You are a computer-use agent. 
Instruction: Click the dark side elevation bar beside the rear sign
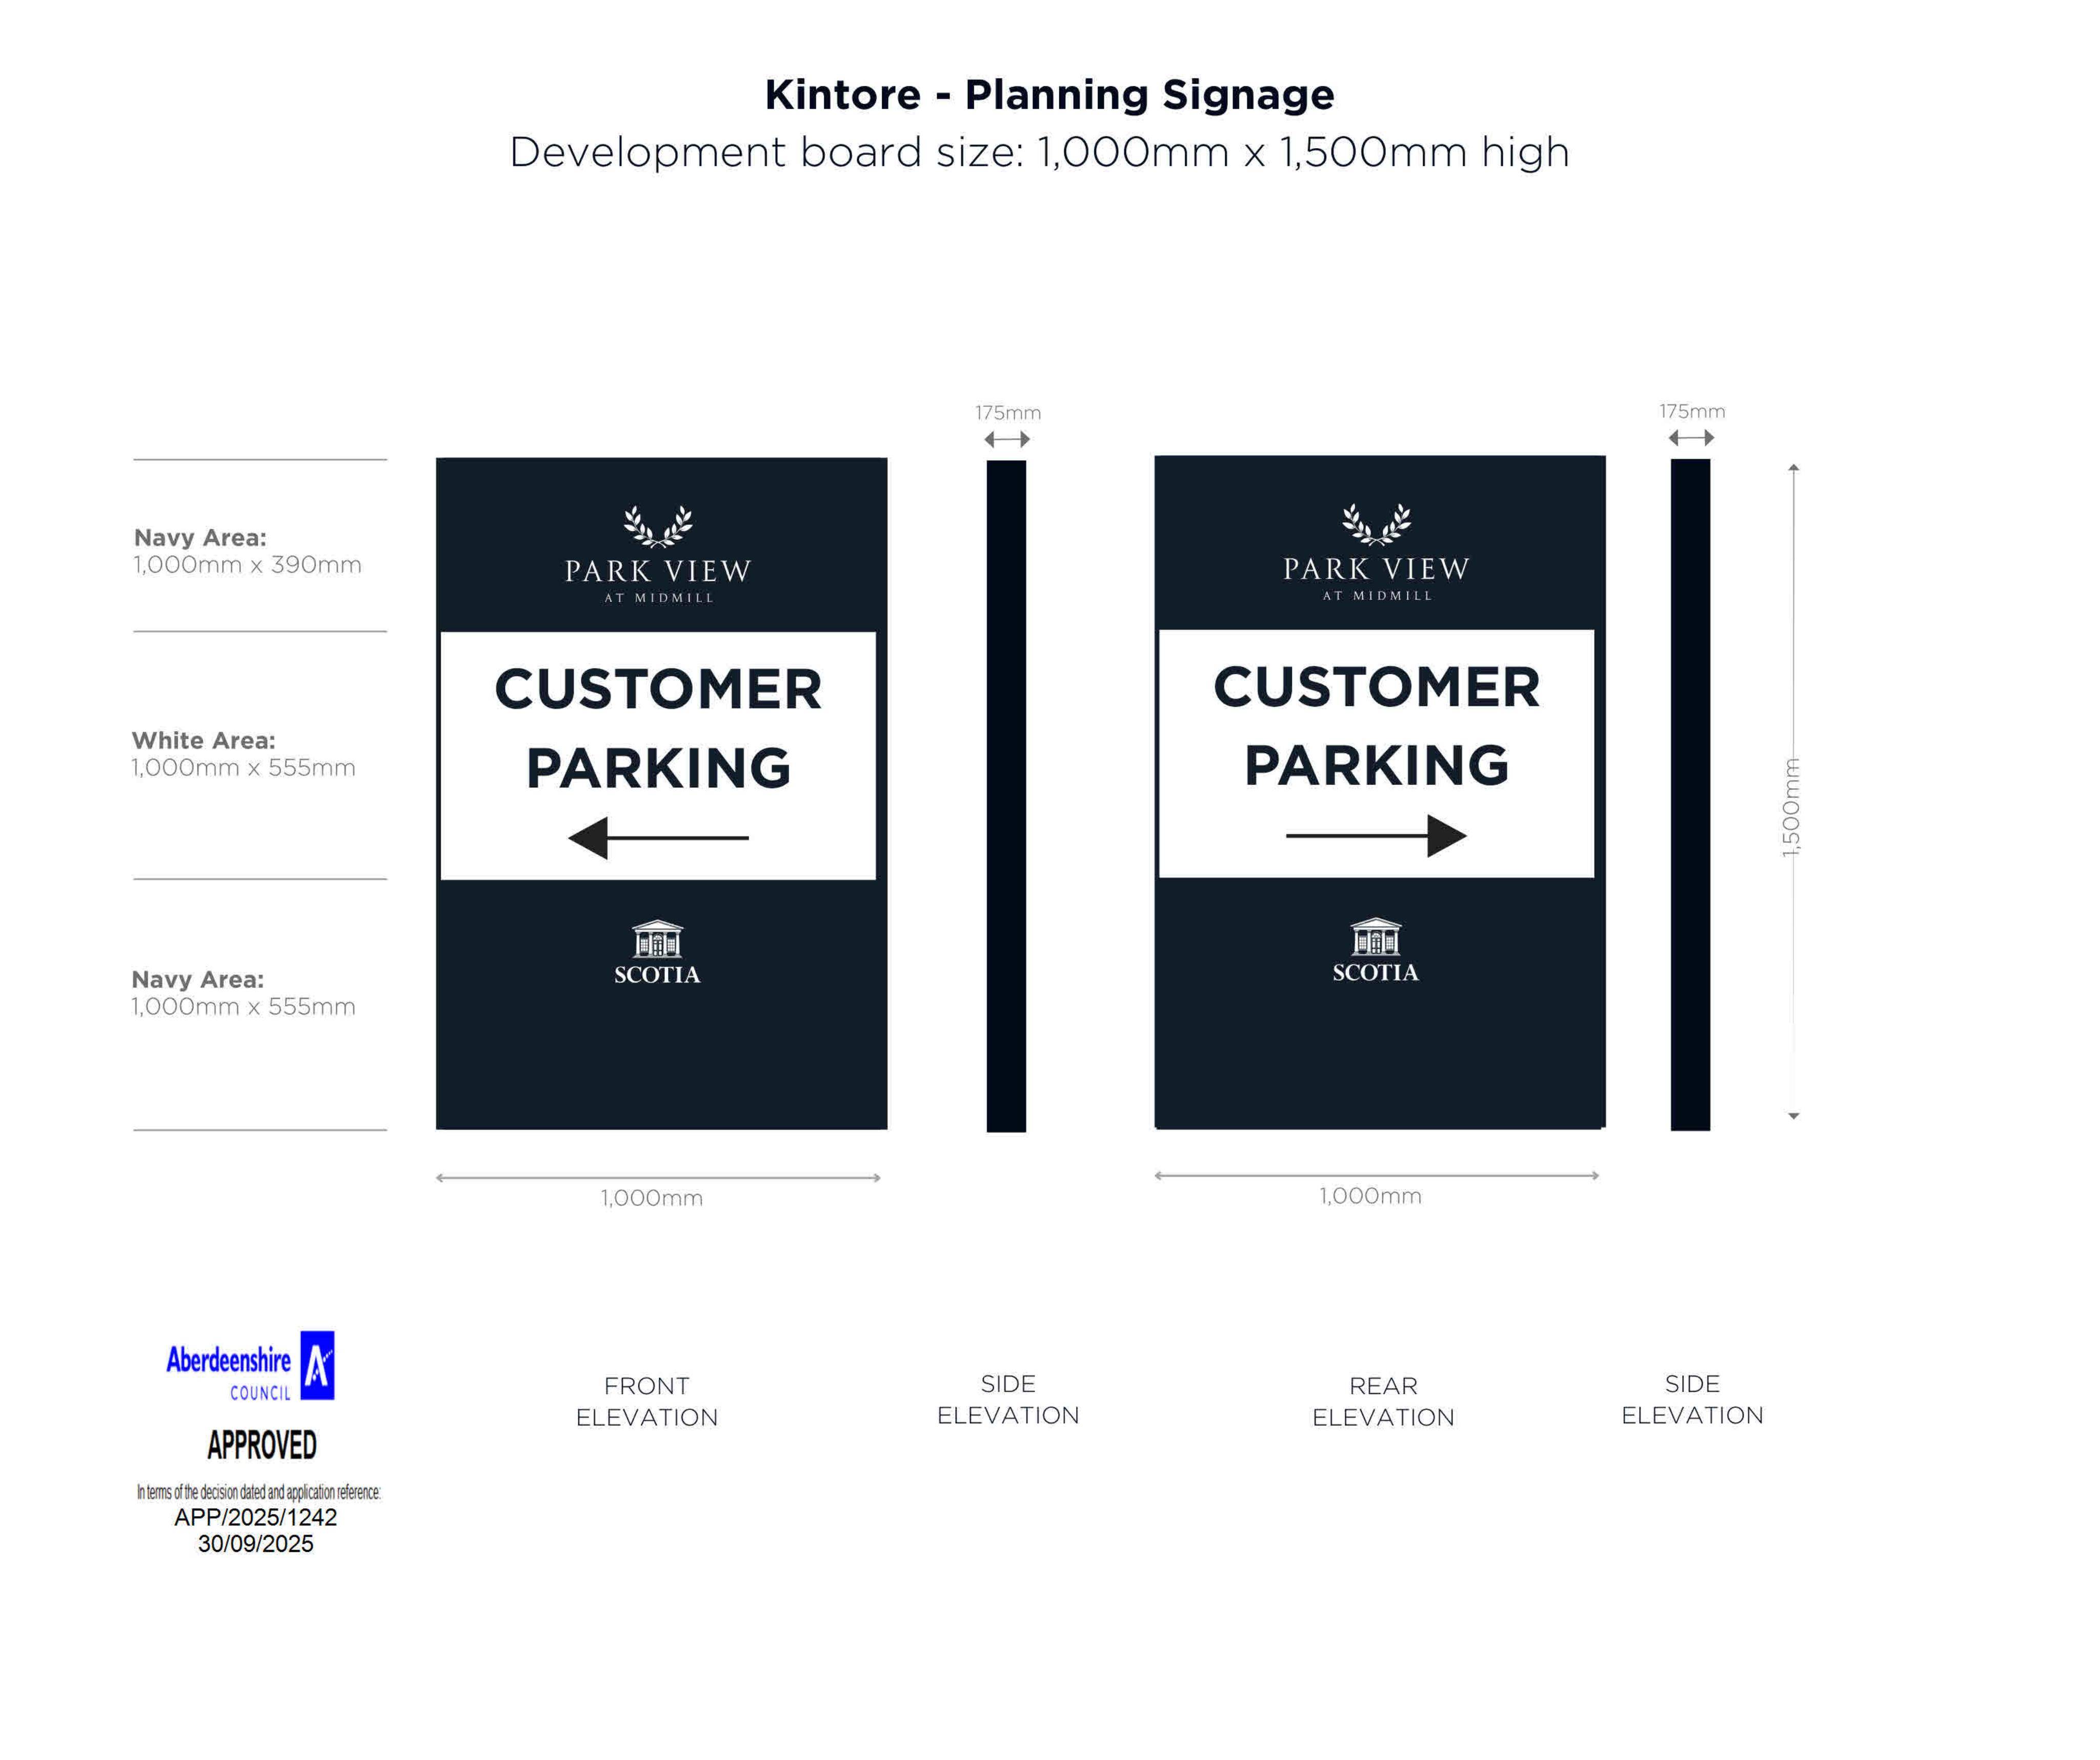[x=1690, y=794]
